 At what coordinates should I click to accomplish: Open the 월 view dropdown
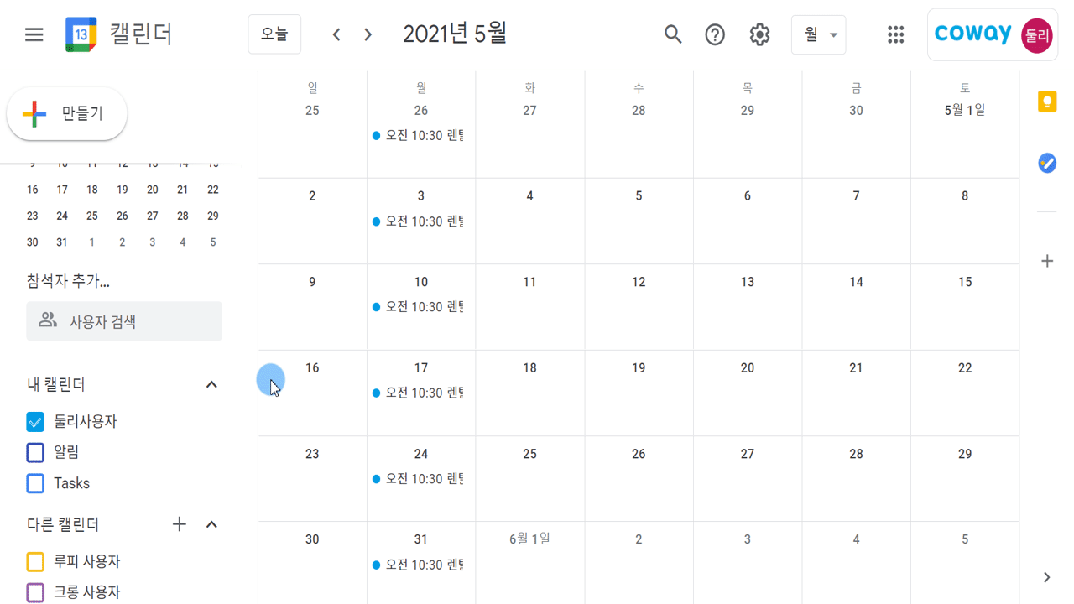point(818,34)
